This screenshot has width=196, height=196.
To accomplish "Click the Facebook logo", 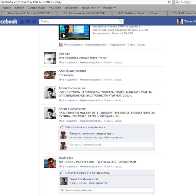I will tap(9, 22).
